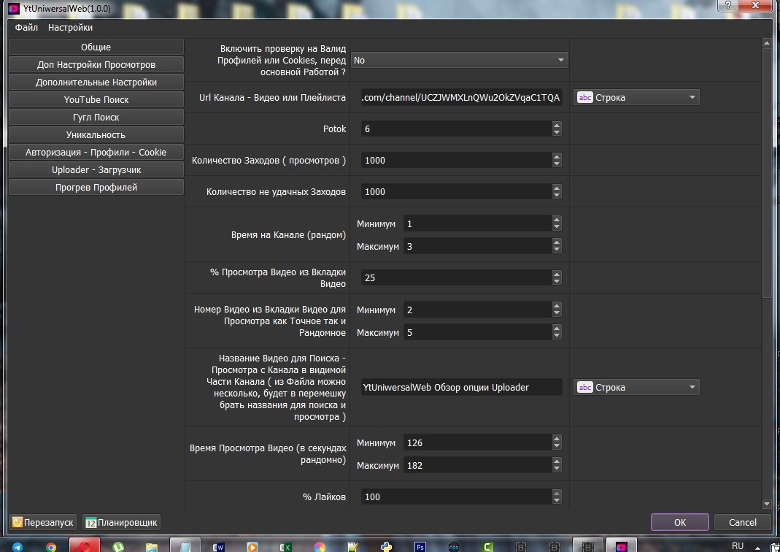Open Telegram from the taskbar

coord(18,546)
